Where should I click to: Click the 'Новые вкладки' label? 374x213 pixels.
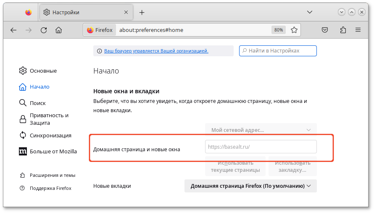(112, 186)
